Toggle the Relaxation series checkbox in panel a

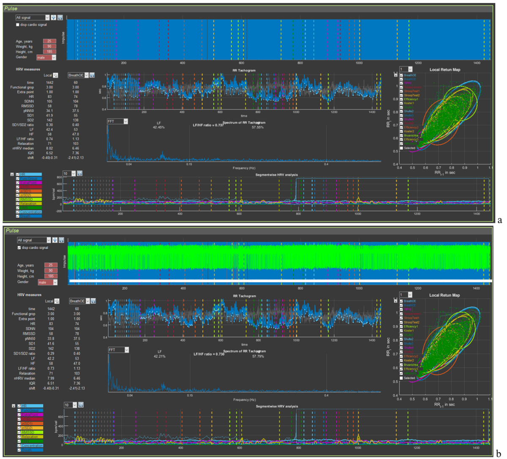click(18, 204)
